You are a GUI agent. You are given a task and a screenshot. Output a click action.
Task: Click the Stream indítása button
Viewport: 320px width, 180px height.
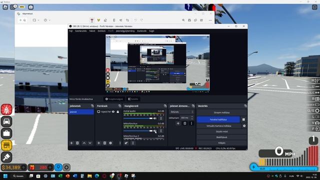[221, 112]
